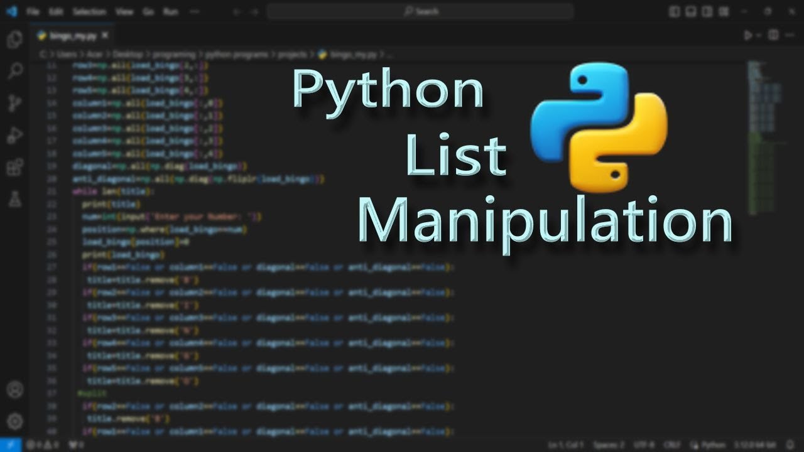Open the View menu

(x=124, y=11)
